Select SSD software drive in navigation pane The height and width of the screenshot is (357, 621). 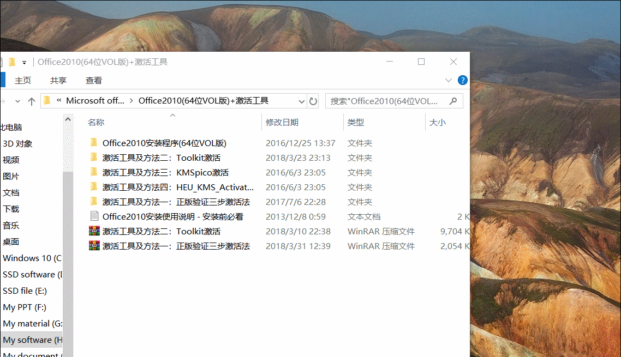coord(33,274)
